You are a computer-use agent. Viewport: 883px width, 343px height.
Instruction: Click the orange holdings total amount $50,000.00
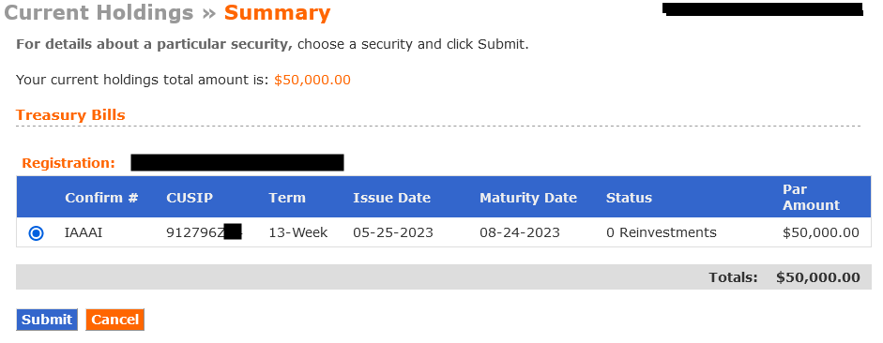click(312, 80)
